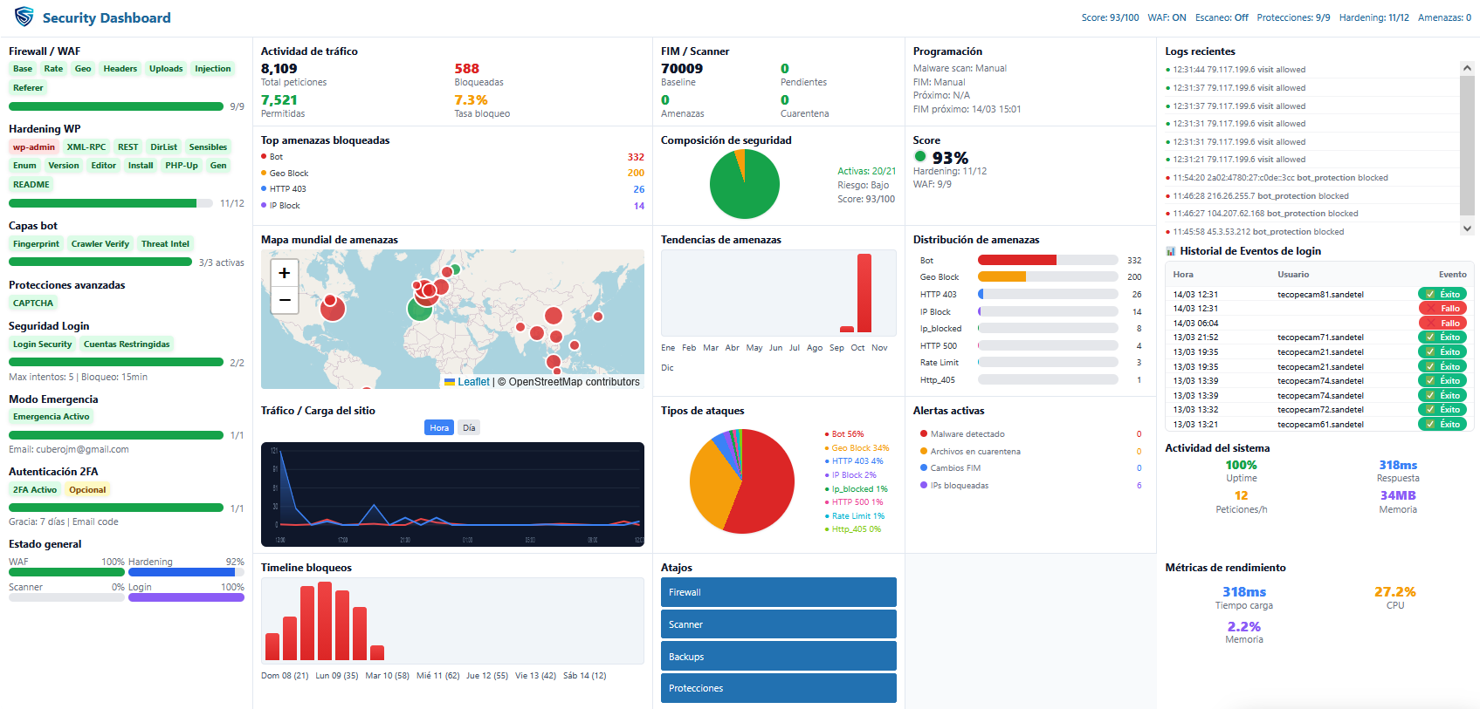Click the PHP-Up hardening tag
The width and height of the screenshot is (1480, 709).
[182, 166]
